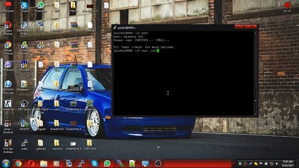Screen dimensions: 299x168
Task: Click the PuTTY terminal vertical scrollbar
Action: tap(256, 73)
